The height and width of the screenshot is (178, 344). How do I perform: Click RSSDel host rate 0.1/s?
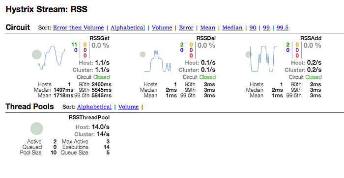pos(208,63)
